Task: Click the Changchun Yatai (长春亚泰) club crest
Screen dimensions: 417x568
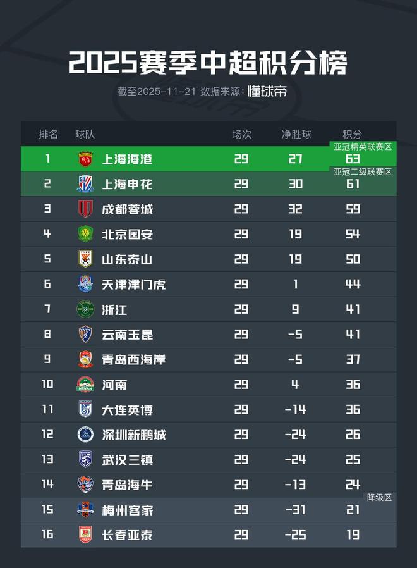Action: [x=85, y=535]
